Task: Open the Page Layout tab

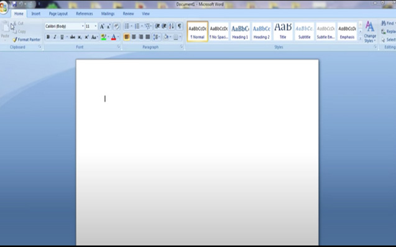Action: pyautogui.click(x=58, y=14)
